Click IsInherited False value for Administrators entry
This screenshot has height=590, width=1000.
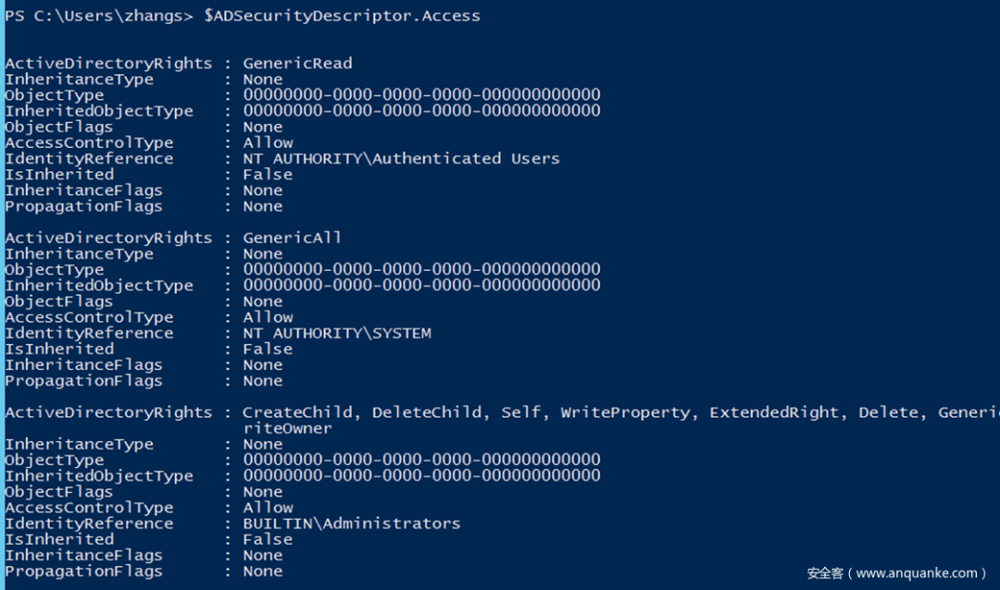pyautogui.click(x=268, y=539)
